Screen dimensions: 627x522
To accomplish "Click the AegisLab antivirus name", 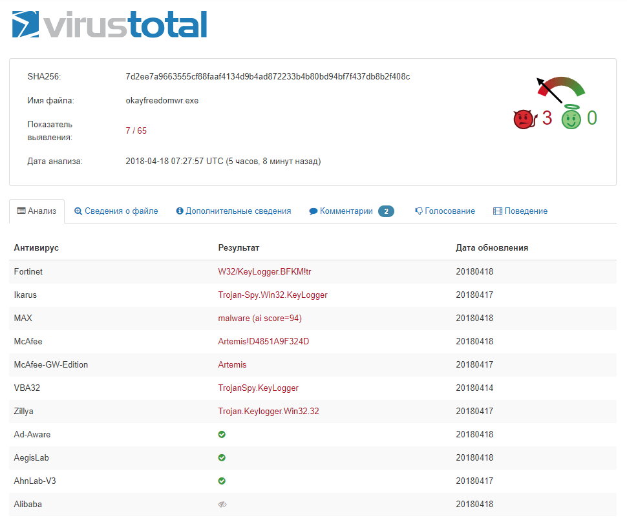I will coord(31,457).
